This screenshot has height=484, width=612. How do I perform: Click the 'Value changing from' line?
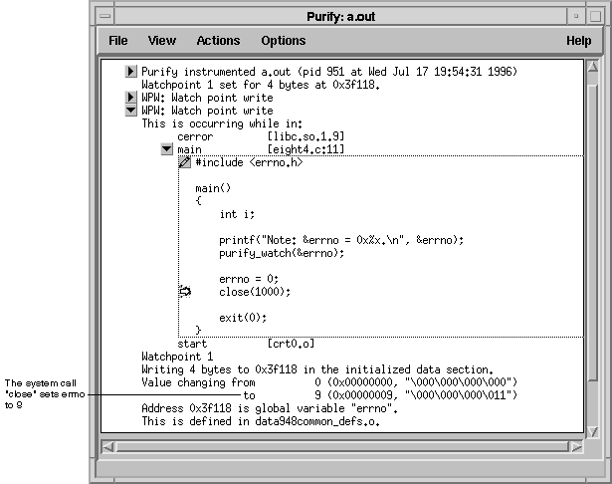click(x=329, y=382)
